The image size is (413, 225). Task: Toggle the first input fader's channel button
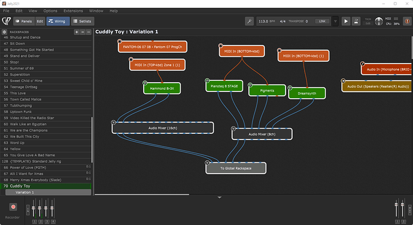[35, 221]
